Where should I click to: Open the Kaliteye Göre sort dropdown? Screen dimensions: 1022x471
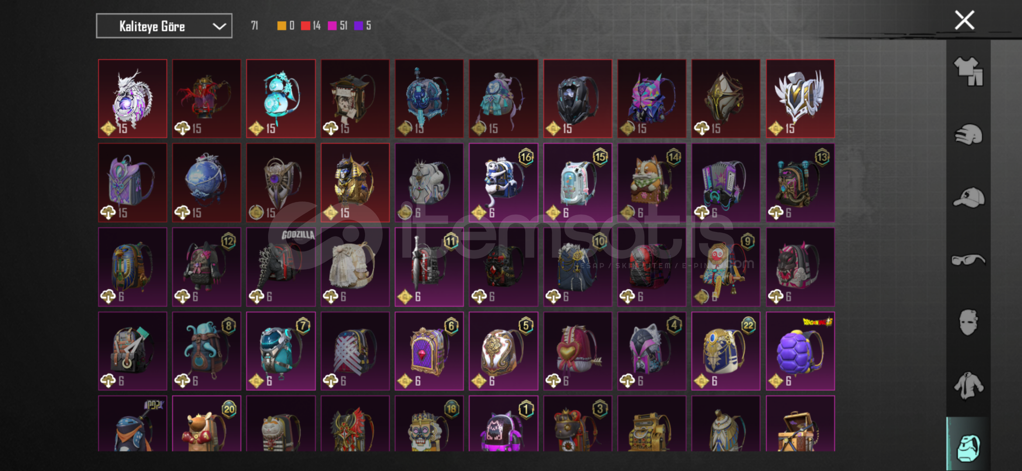[164, 26]
